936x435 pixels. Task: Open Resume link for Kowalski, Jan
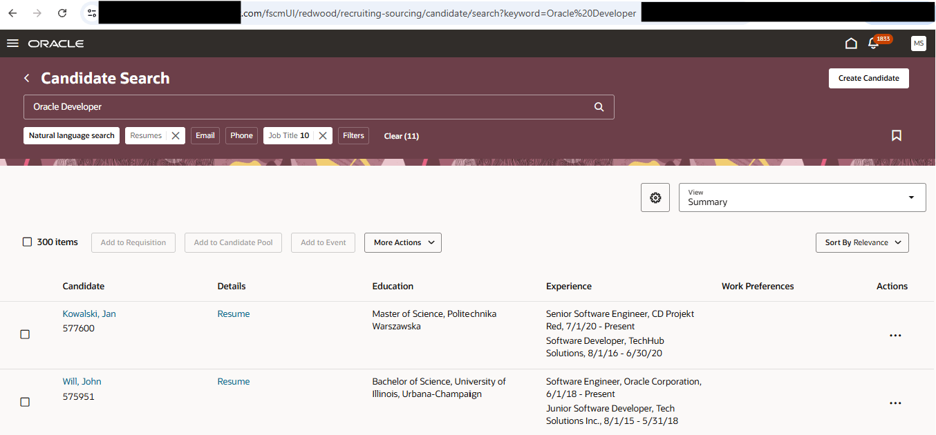click(x=234, y=313)
